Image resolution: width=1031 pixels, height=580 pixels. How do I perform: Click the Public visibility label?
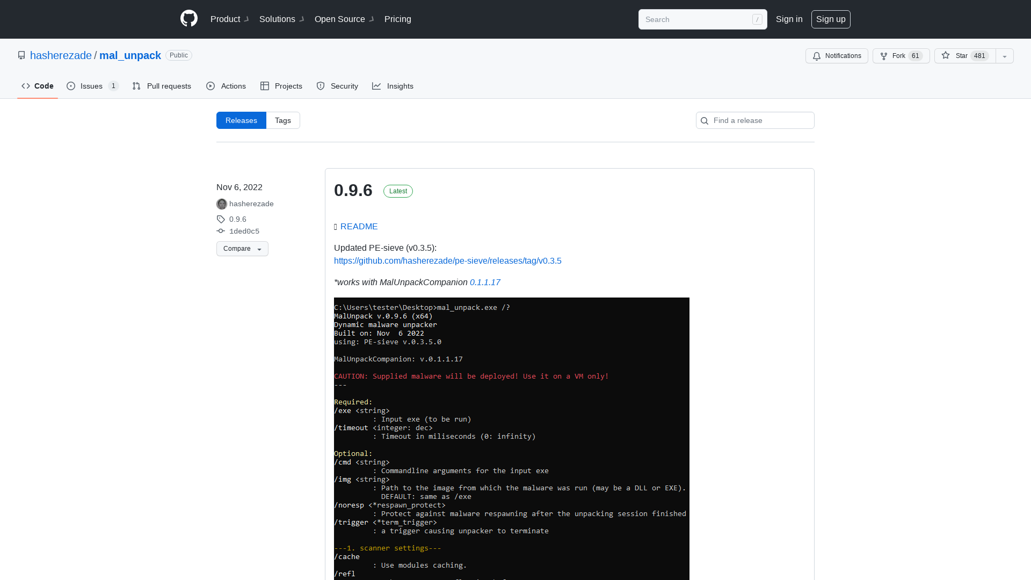[179, 55]
